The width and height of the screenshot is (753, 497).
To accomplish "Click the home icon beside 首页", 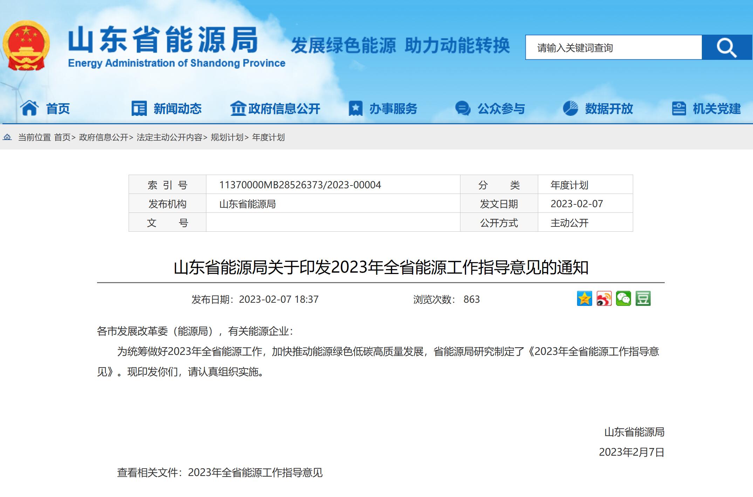I will point(29,108).
